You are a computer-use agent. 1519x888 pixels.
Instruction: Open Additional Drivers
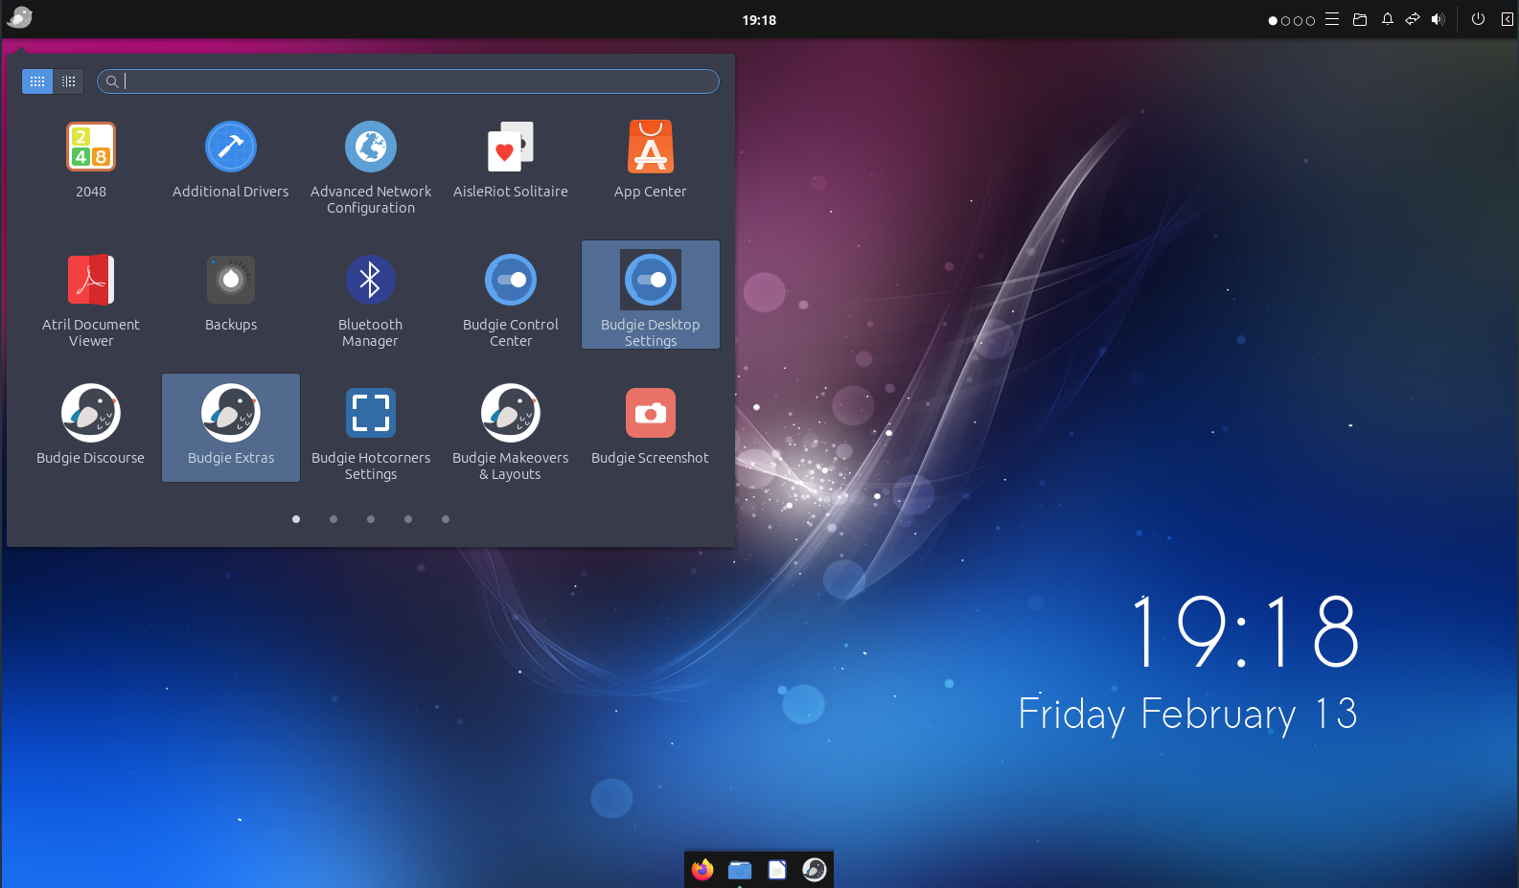[231, 161]
